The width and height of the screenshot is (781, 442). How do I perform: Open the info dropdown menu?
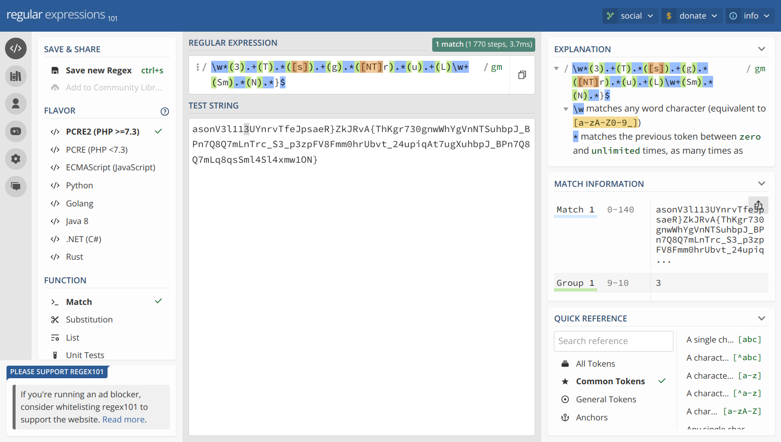pyautogui.click(x=749, y=16)
